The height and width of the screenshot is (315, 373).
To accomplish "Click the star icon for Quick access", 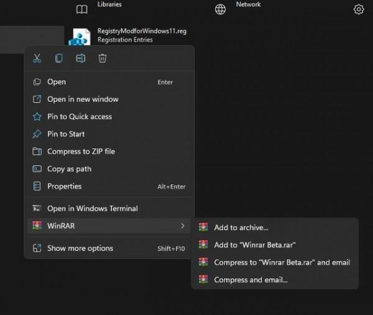I will tap(37, 117).
